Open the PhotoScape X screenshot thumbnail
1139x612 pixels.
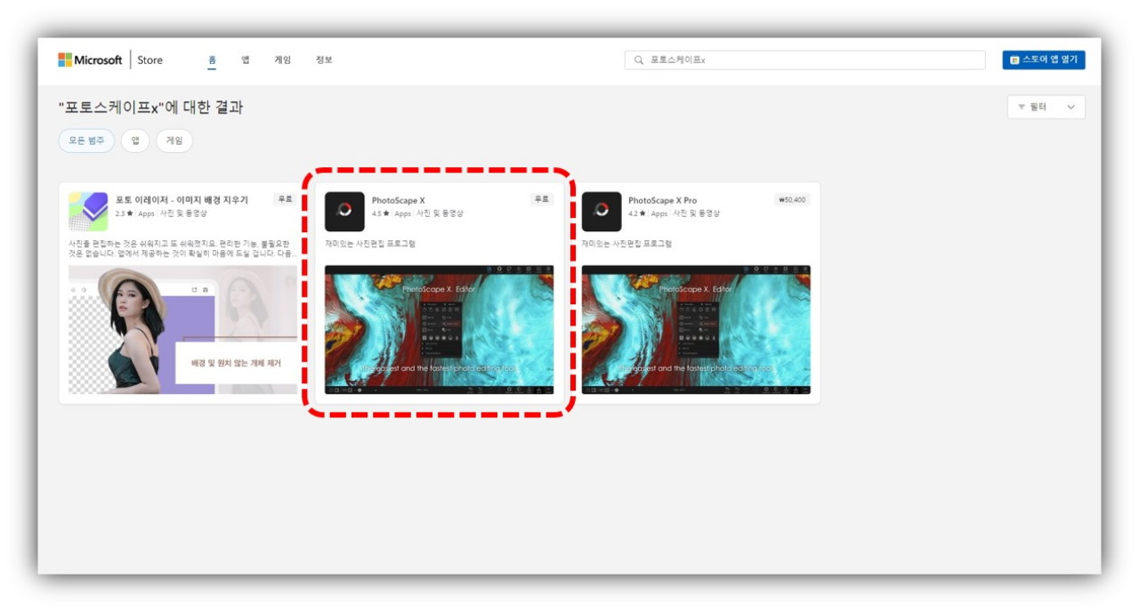(439, 329)
